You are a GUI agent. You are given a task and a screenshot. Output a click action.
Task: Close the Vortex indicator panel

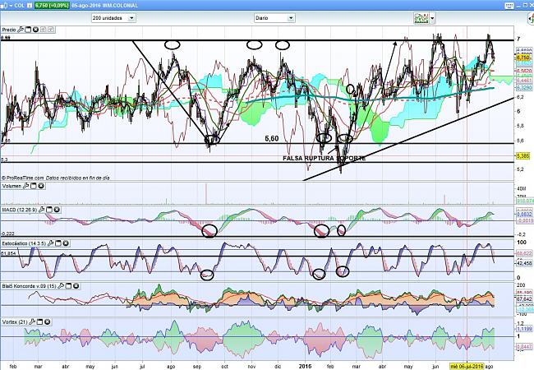[48, 321]
